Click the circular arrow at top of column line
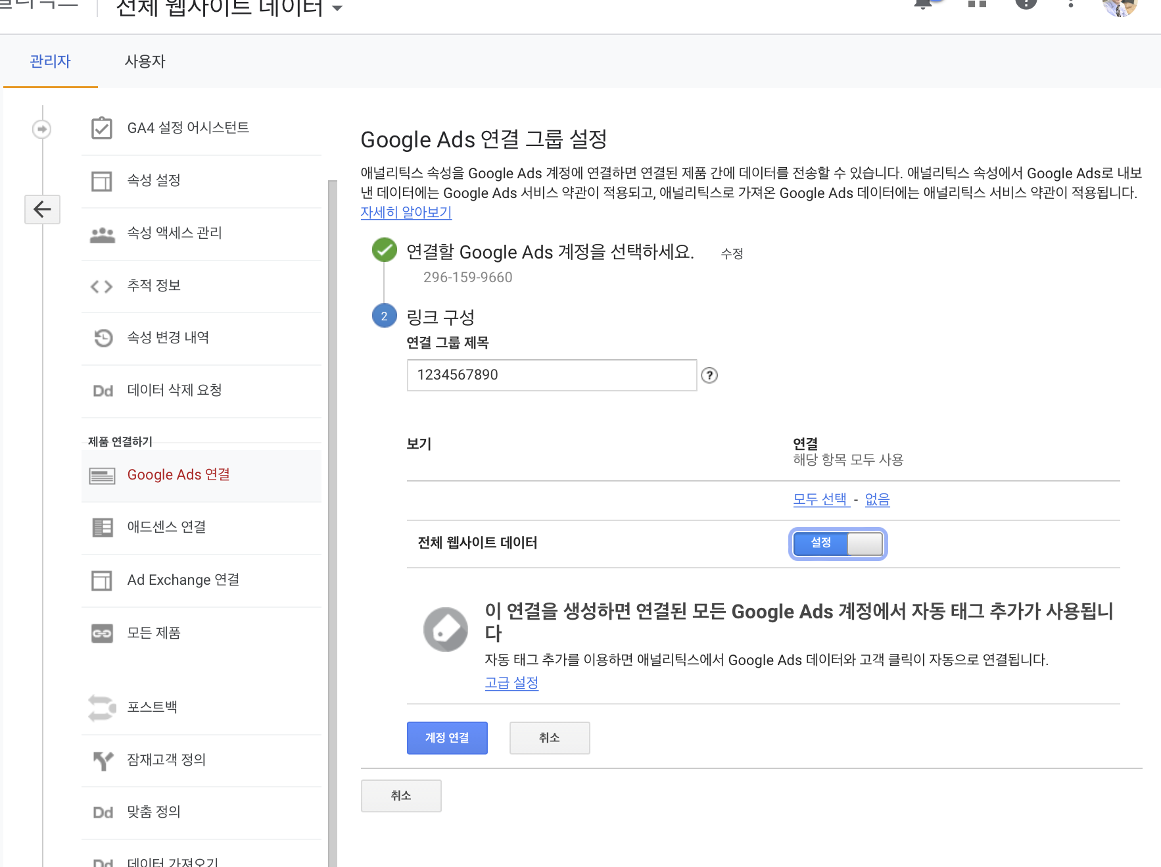This screenshot has width=1161, height=867. (42, 129)
